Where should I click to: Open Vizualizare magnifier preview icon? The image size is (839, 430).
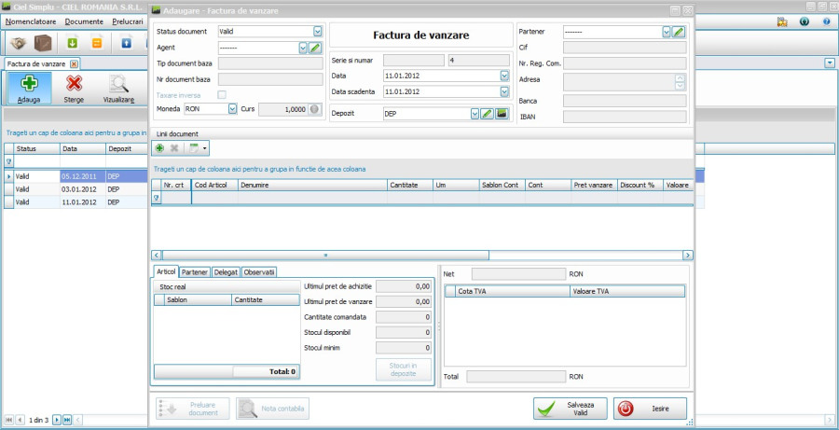click(x=118, y=85)
